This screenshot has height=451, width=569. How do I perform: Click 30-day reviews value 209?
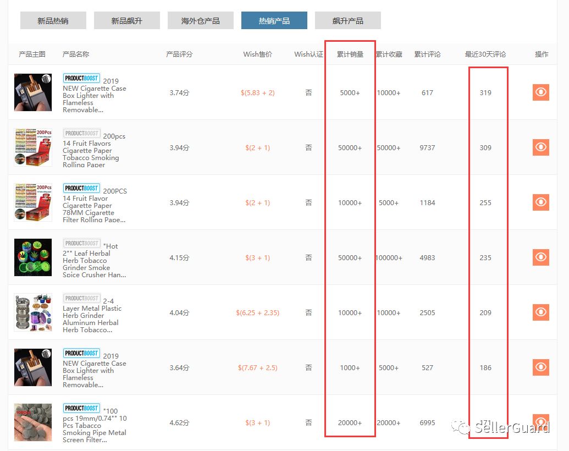point(485,312)
